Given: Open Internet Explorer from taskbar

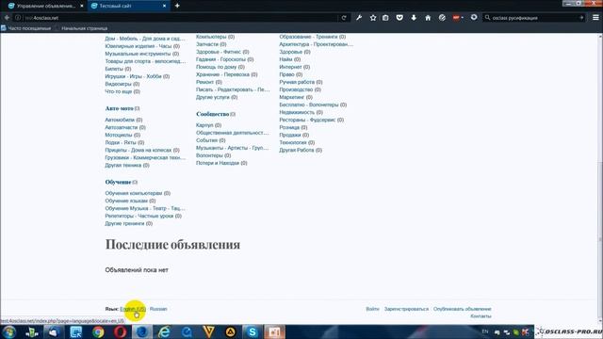Looking at the screenshot, I should coord(164,331).
